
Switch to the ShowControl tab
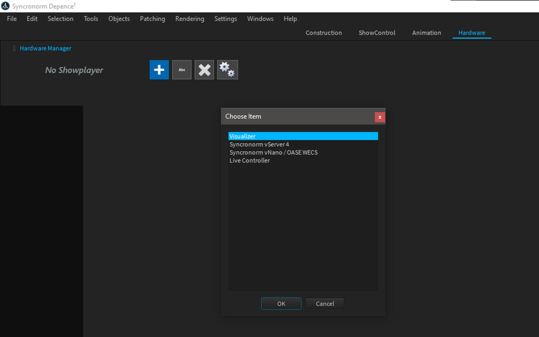(377, 33)
